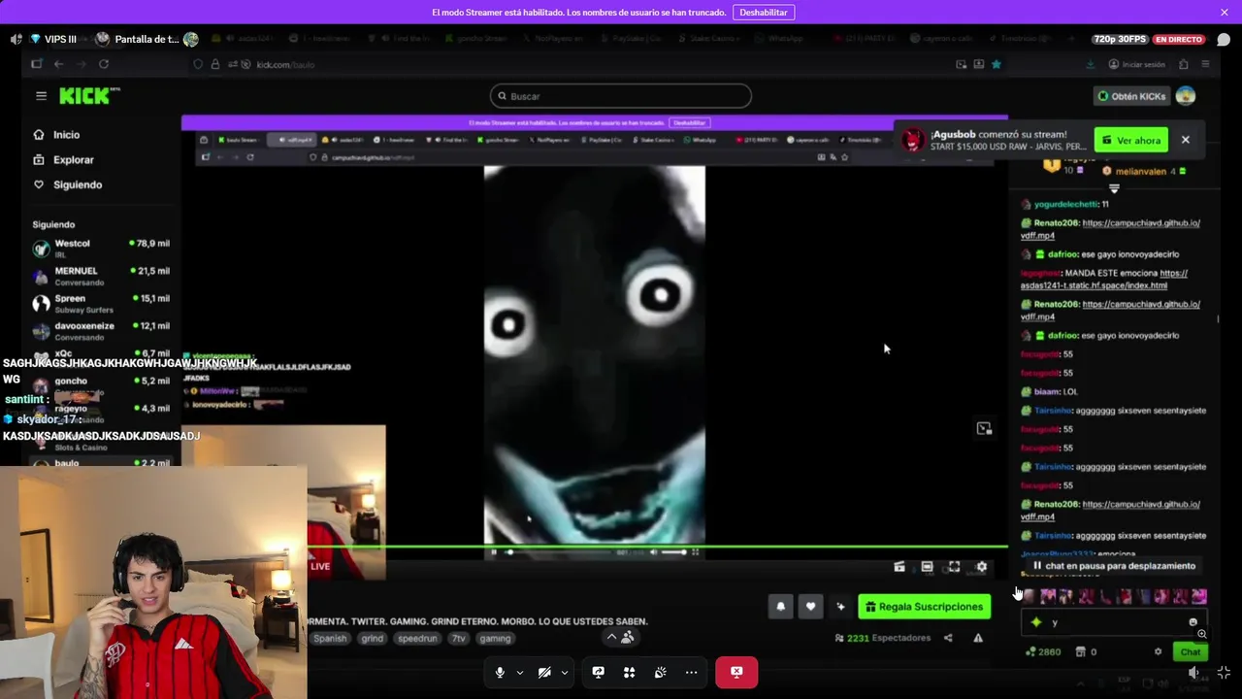Open davooxeneize channel in the following list
Image resolution: width=1242 pixels, height=699 pixels.
point(101,331)
